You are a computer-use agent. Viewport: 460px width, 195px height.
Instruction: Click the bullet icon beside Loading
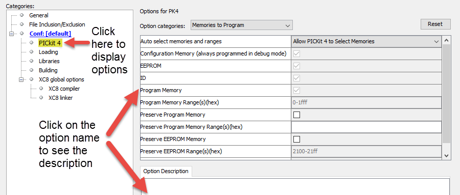pos(31,52)
